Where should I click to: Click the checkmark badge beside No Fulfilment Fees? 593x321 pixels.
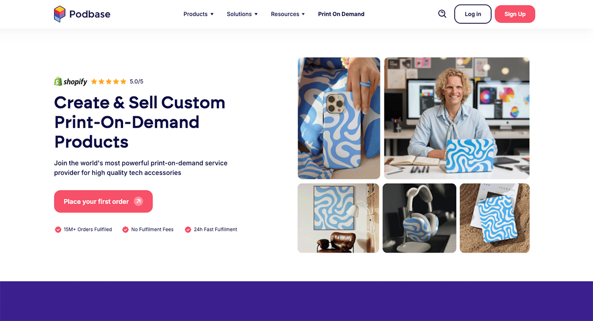[x=126, y=229]
